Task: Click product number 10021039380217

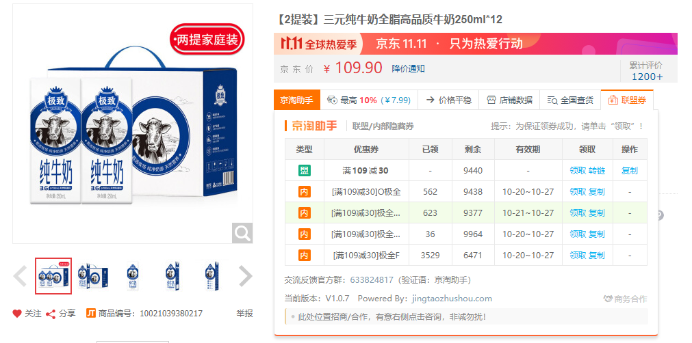Action: [x=171, y=314]
